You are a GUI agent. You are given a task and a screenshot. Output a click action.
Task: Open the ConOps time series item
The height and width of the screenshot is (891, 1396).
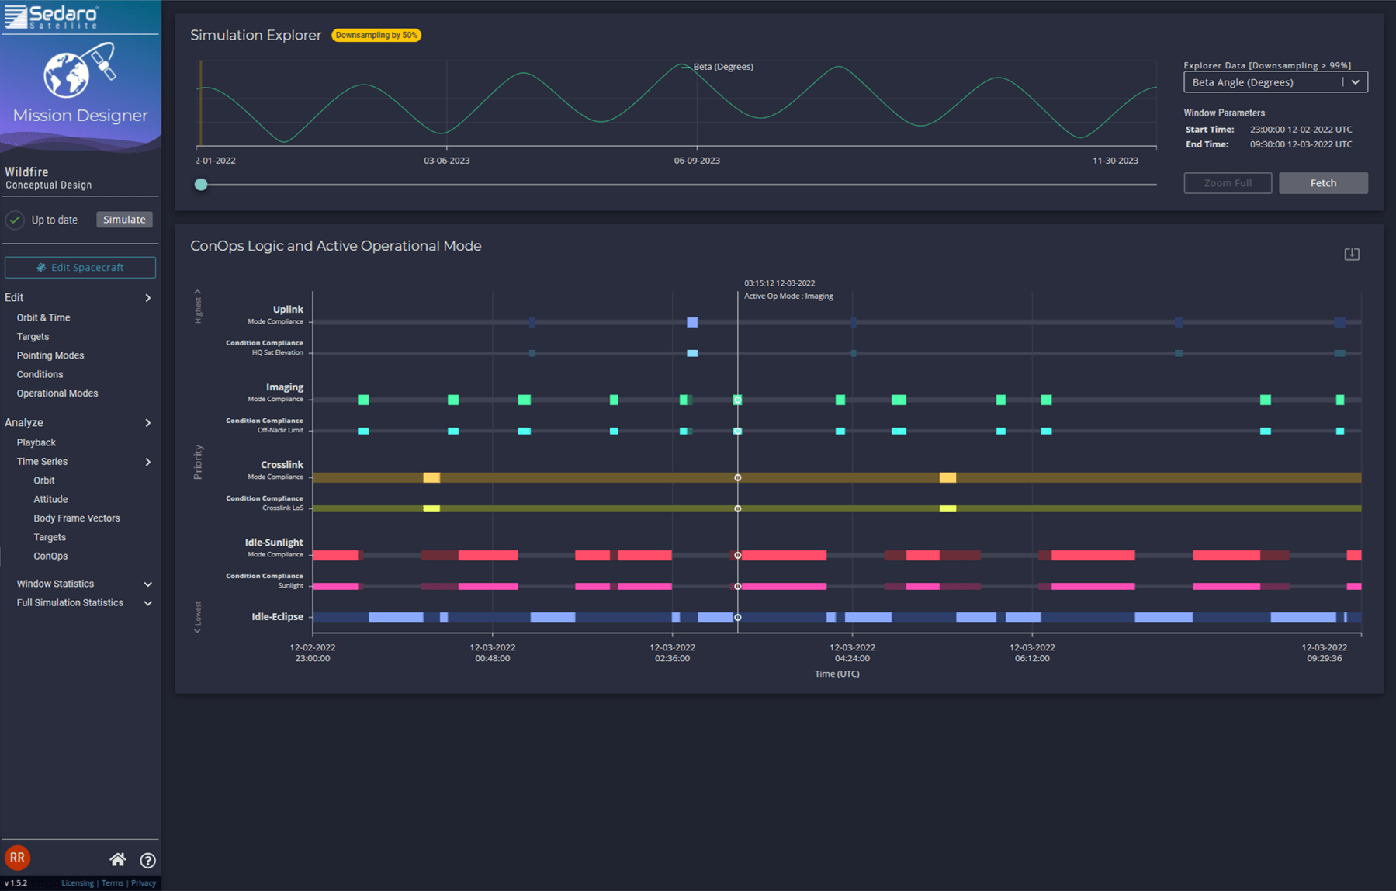coord(50,556)
